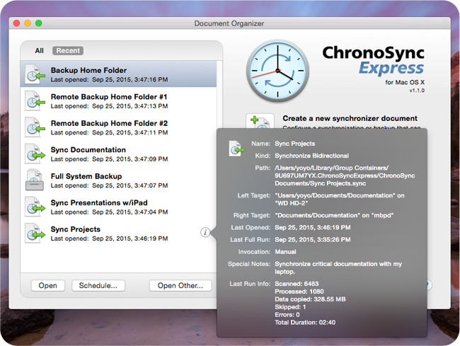Click the Open Other... button

tap(180, 286)
